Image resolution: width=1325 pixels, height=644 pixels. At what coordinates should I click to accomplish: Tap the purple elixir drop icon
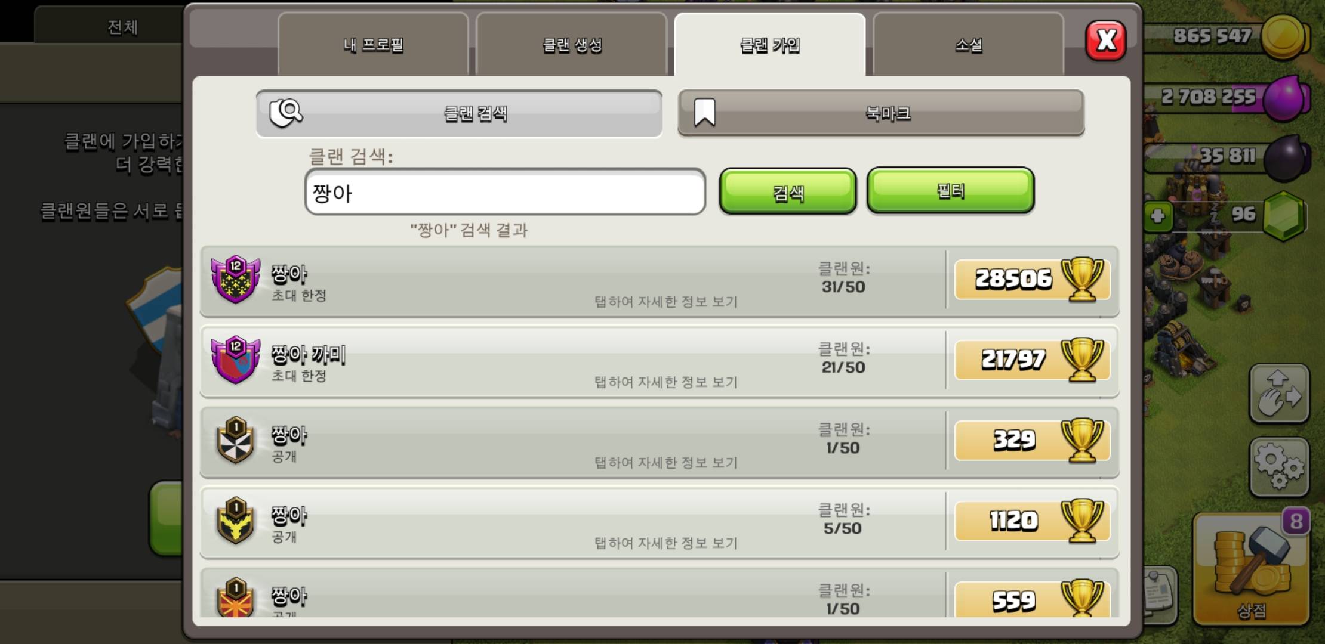pos(1285,98)
